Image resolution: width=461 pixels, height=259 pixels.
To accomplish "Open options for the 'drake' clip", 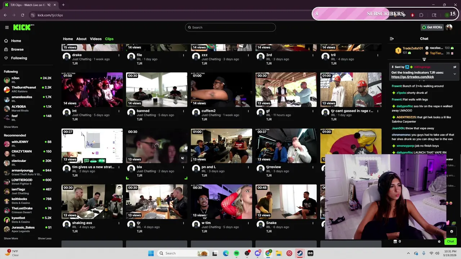I will pos(119,55).
